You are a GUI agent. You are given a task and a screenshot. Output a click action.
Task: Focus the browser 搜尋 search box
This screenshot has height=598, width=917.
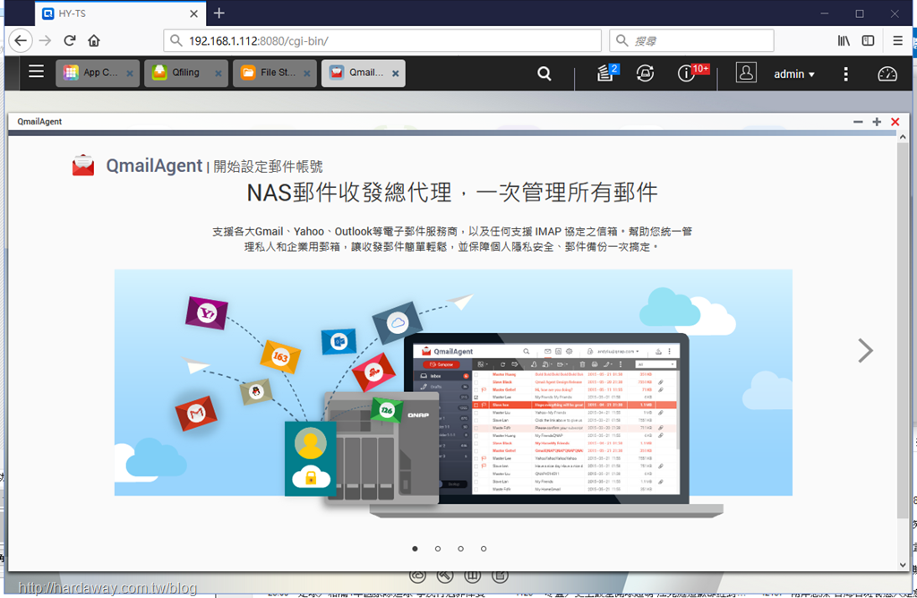[x=691, y=41]
